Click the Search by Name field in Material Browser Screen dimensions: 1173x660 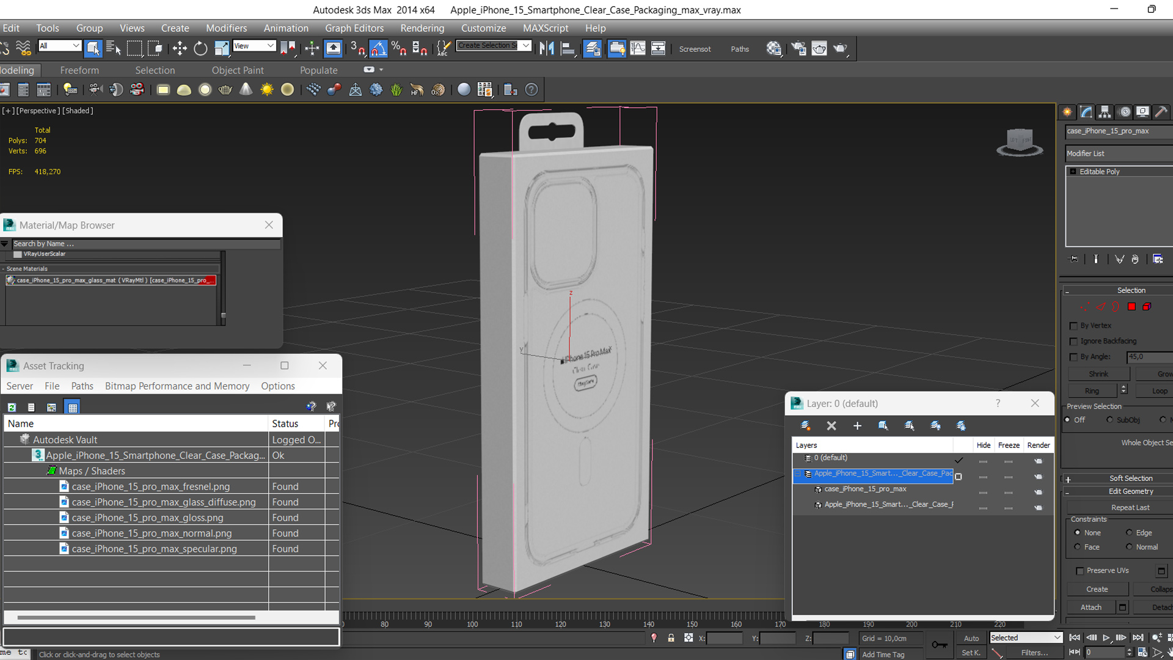click(145, 244)
